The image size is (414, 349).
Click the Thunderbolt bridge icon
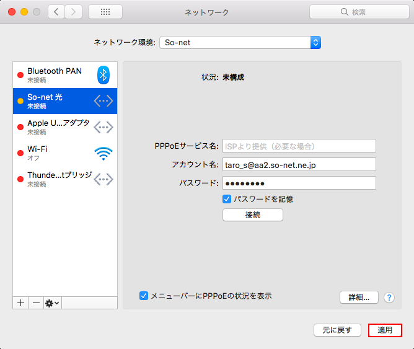(103, 179)
